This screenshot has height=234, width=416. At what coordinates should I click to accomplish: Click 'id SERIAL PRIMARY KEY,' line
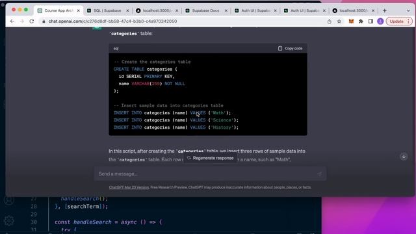[147, 77]
